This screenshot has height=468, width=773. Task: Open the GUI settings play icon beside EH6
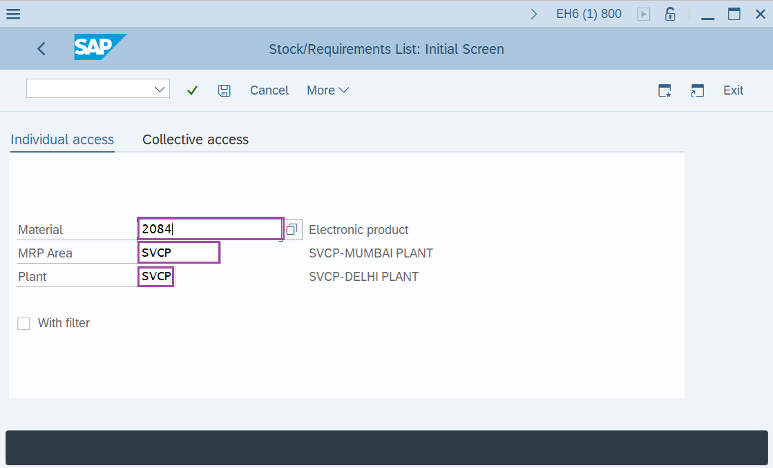pyautogui.click(x=643, y=13)
